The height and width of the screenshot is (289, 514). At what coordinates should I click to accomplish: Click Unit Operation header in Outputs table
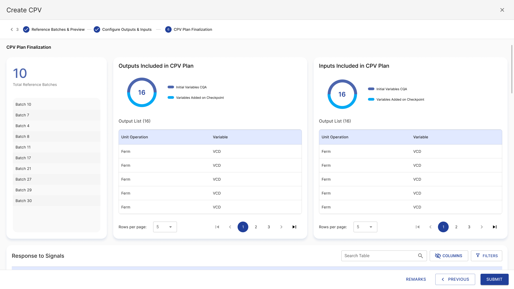[134, 137]
